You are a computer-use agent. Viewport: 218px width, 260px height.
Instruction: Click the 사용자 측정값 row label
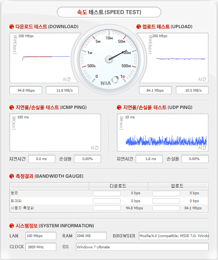coord(22,208)
